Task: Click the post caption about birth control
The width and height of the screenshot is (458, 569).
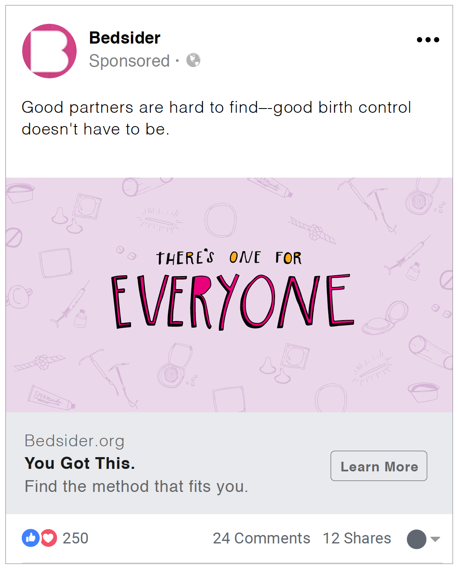Action: (216, 118)
